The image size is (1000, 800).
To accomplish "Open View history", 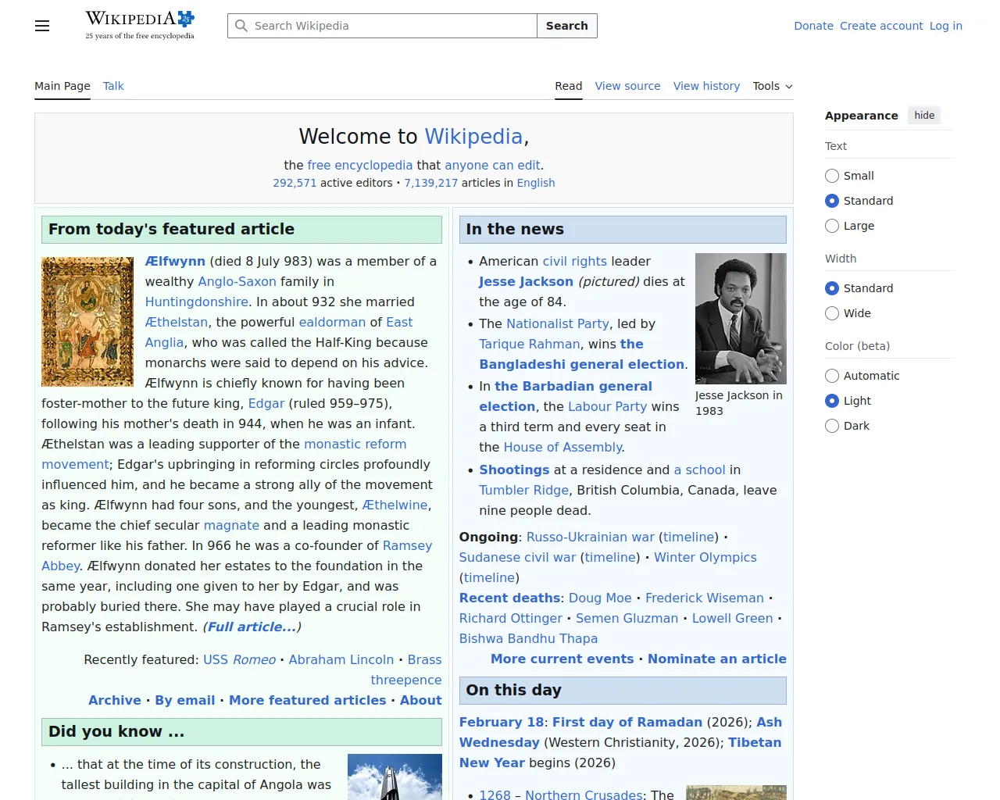I will pyautogui.click(x=706, y=86).
